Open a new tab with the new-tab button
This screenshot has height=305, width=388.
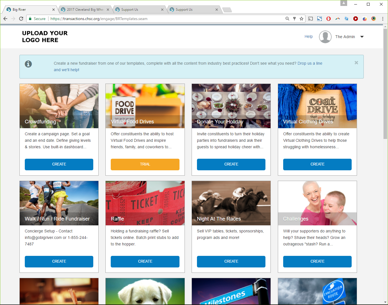(227, 10)
